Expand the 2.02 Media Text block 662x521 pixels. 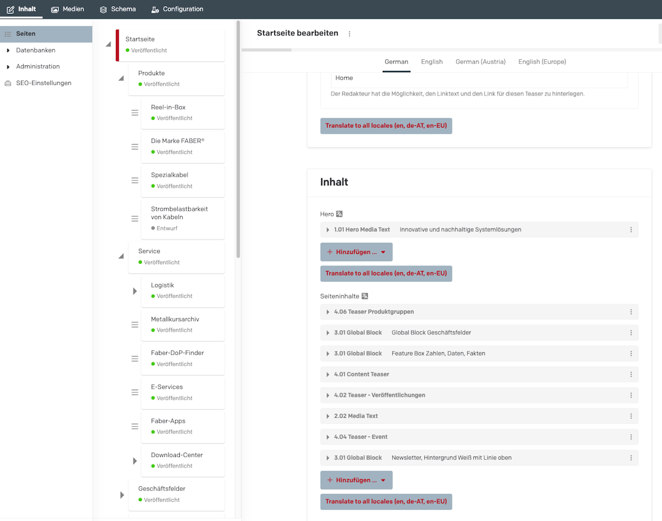point(328,416)
